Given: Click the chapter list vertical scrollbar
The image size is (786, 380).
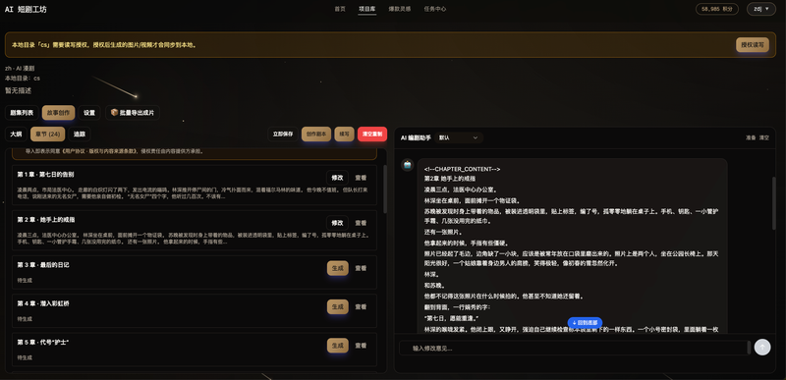Looking at the screenshot, I should coord(385,190).
